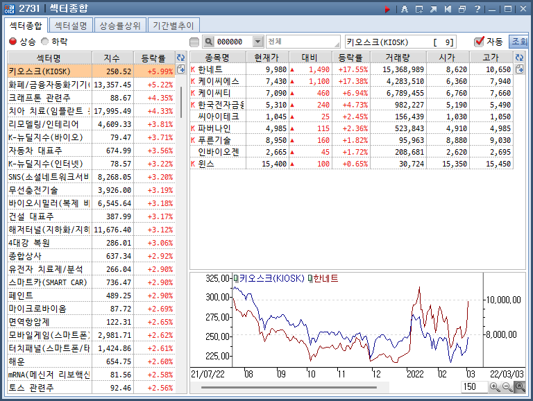Select the 마이크로바이옴 sector row
The image size is (533, 401).
(91, 309)
